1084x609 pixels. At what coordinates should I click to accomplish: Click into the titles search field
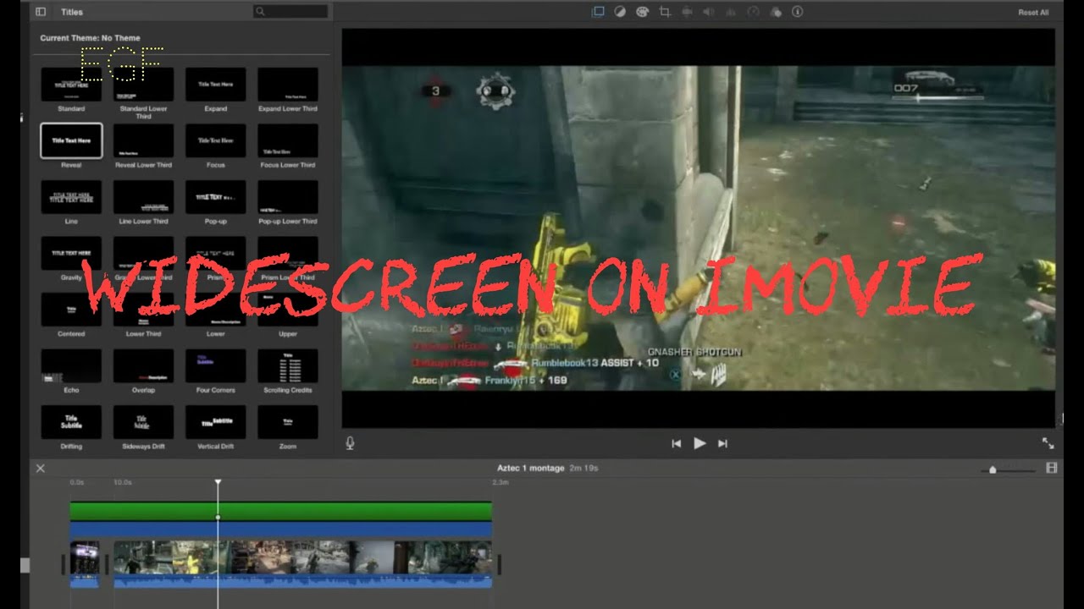[x=290, y=12]
